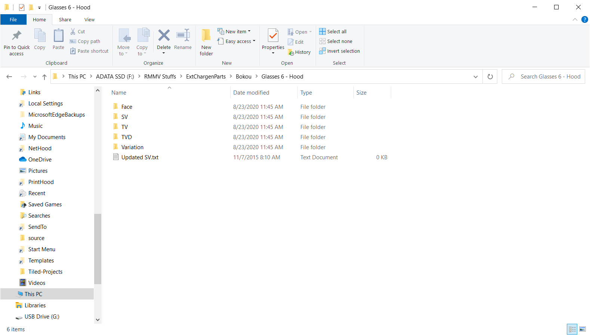Image resolution: width=590 pixels, height=335 pixels.
Task: Navigate to ADATA SSD (F:) breadcrumb
Action: (115, 77)
